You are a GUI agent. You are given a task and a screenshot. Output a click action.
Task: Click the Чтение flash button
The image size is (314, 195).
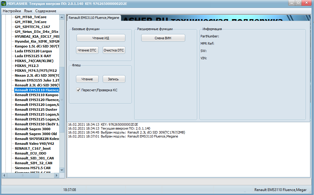click(87, 79)
